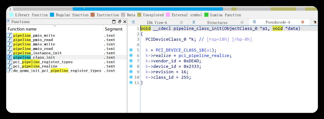Select pci_pipeline_realize function row
This screenshot has width=324, height=119.
click(x=66, y=66)
